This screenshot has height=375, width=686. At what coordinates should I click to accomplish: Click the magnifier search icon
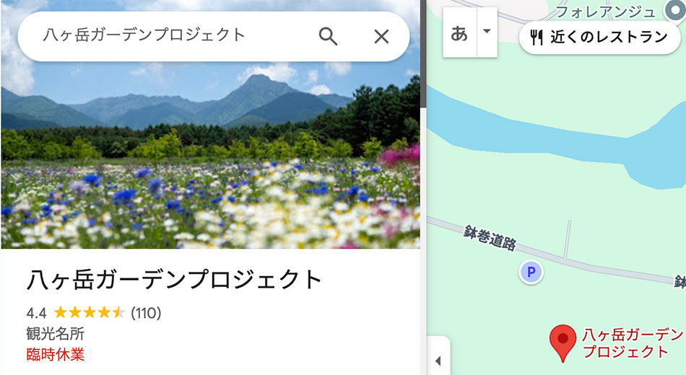coord(329,36)
